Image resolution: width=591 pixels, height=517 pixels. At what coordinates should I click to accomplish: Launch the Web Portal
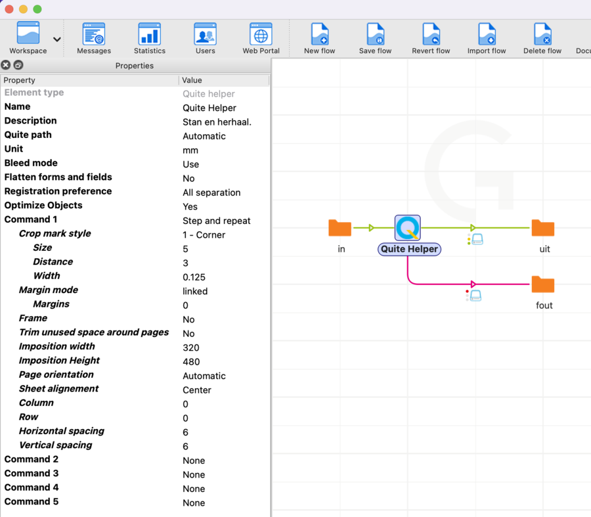pyautogui.click(x=261, y=39)
